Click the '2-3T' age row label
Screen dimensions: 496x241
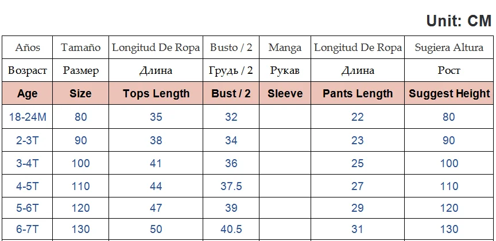pos(28,140)
